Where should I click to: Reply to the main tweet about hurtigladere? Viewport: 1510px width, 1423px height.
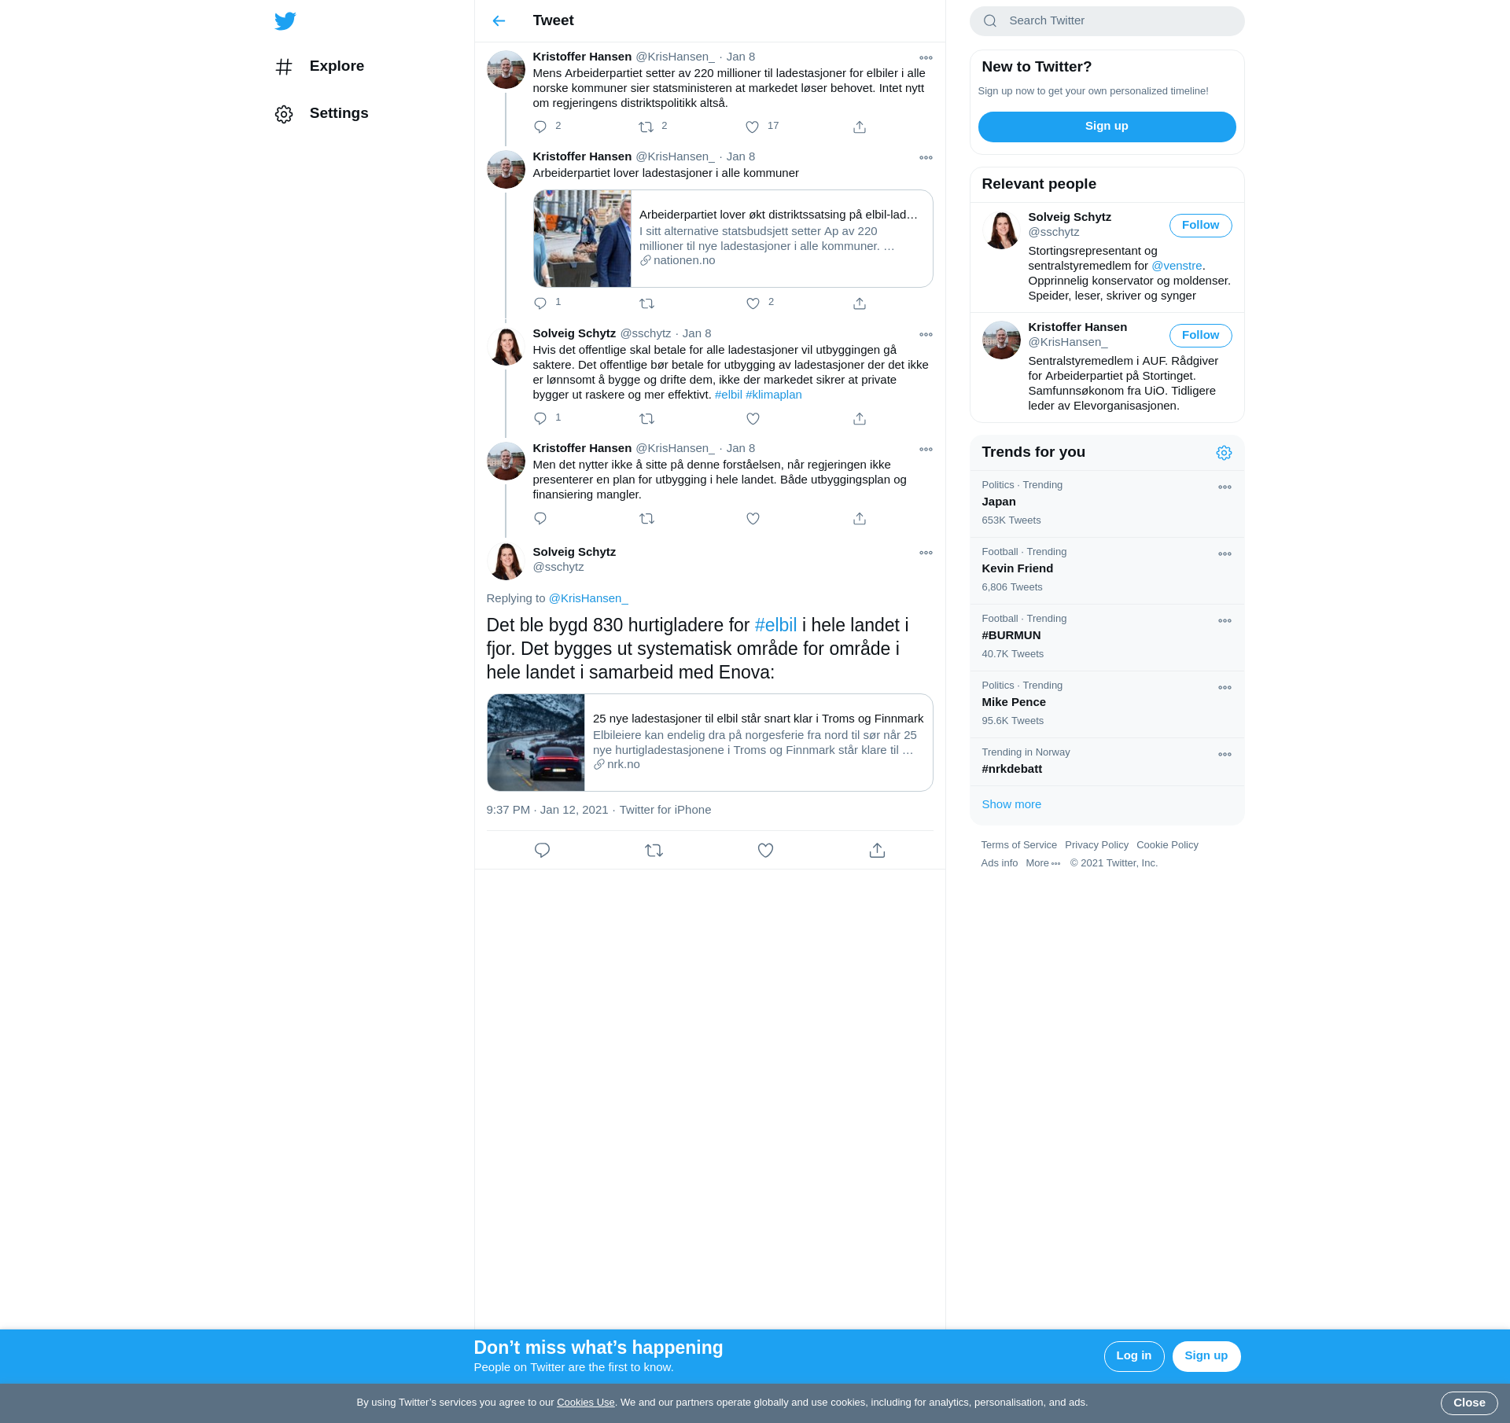point(542,850)
